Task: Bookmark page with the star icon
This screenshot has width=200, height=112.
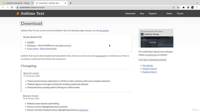Action: 178,7
